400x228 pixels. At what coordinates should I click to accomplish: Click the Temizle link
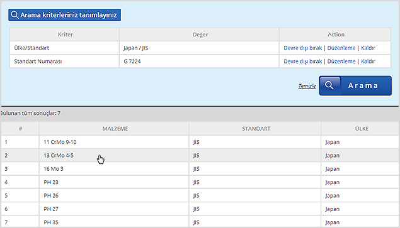(x=307, y=86)
